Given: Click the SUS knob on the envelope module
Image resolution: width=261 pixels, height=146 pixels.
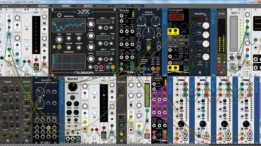Looking at the screenshot, I should (139, 105).
